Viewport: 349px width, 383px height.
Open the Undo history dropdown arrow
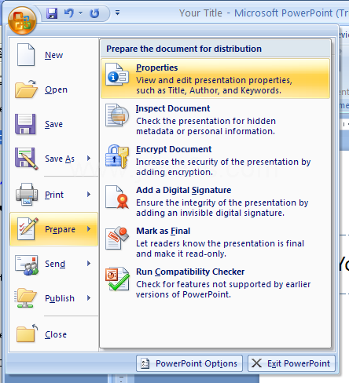[80, 13]
